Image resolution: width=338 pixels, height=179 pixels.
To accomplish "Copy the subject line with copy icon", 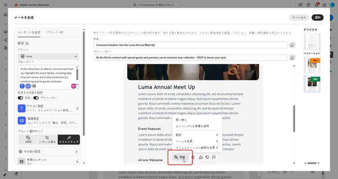I will 292,45.
